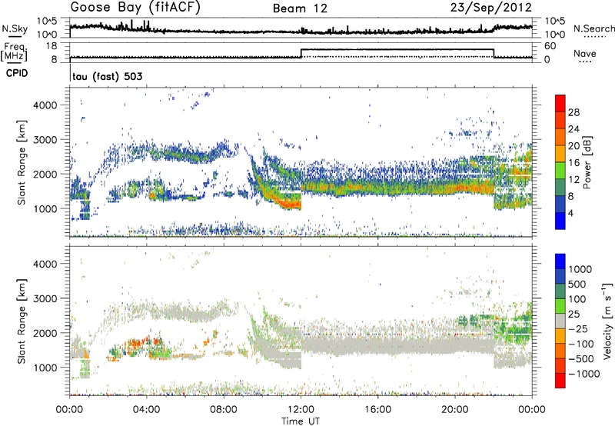Click the "Slant Range [km]" label of power panel

[22, 162]
